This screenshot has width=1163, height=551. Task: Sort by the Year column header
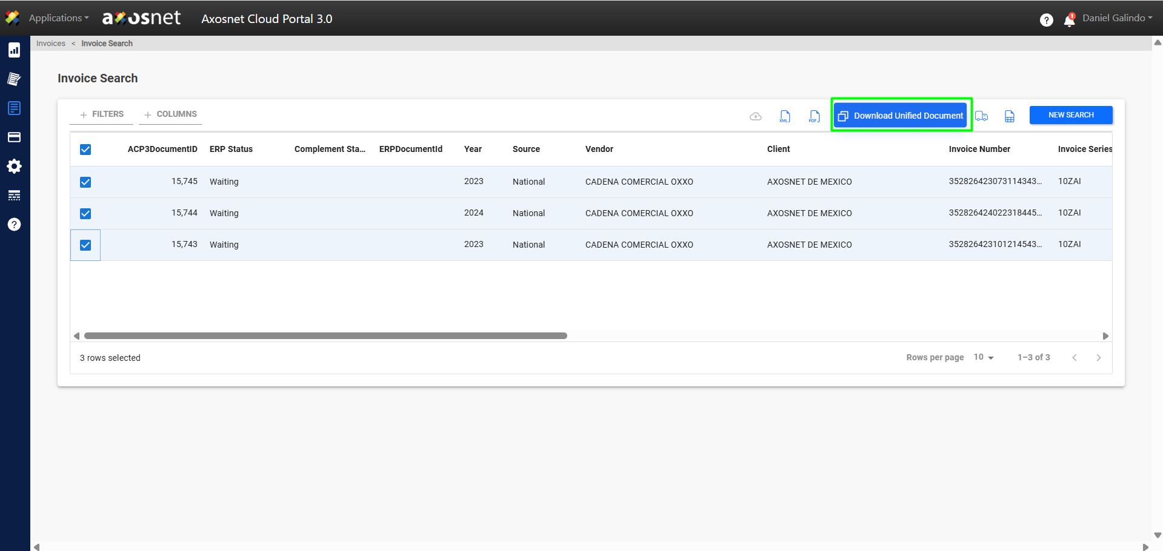point(473,149)
